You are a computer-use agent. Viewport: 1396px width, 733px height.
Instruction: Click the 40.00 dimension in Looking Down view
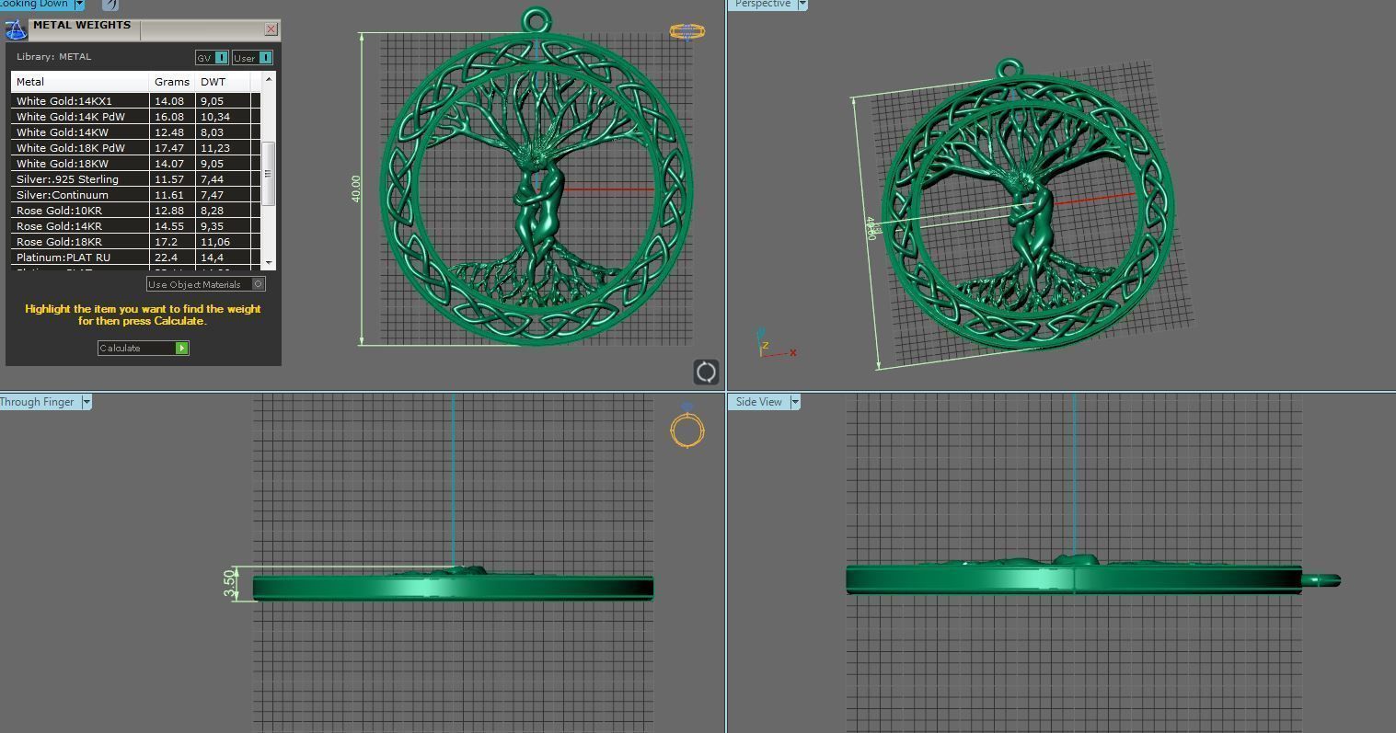356,189
